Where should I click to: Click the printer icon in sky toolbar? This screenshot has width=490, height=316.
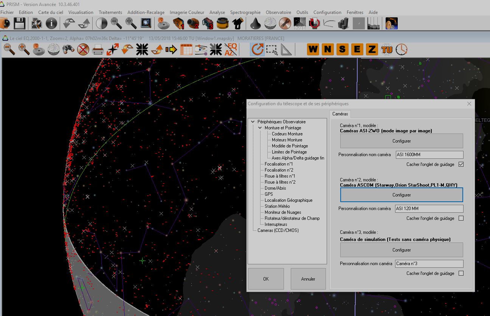pos(98,49)
